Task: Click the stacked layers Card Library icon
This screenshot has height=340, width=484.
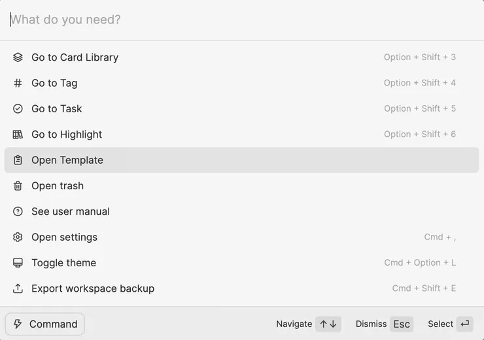Action: pyautogui.click(x=18, y=57)
